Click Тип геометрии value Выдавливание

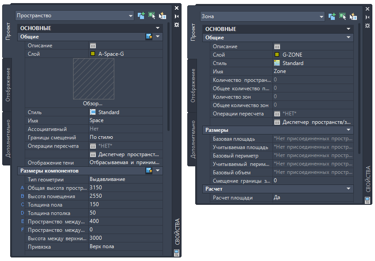125,179
